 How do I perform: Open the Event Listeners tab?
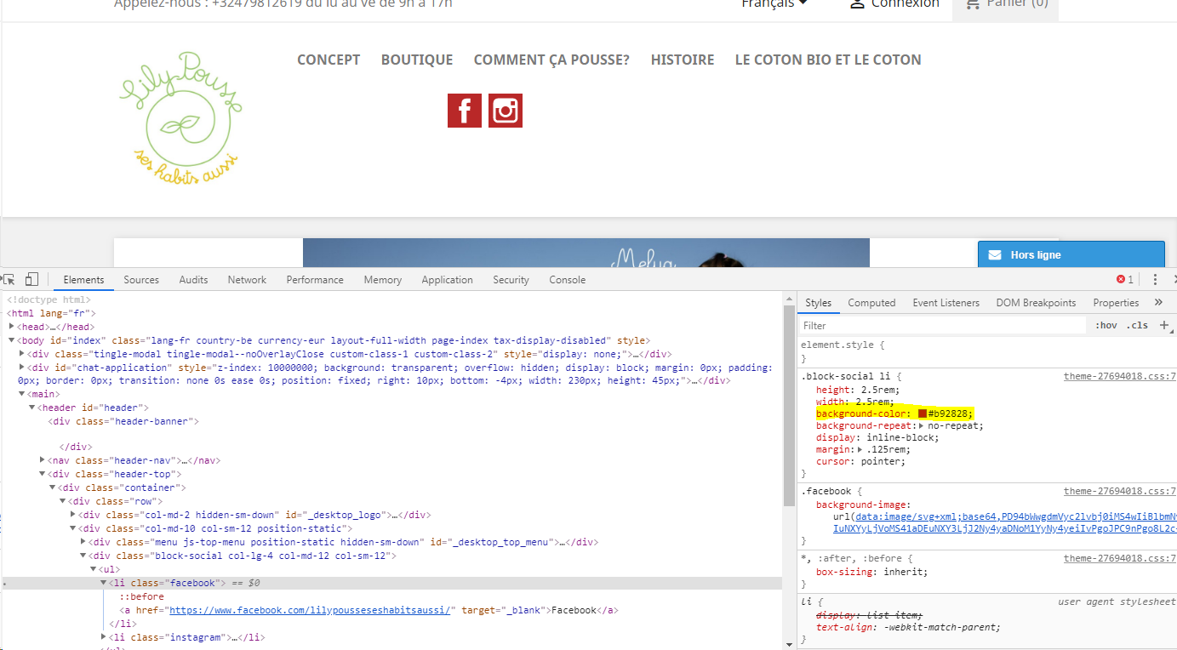pos(946,302)
